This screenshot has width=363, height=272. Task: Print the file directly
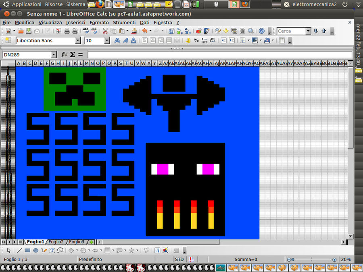point(67,31)
